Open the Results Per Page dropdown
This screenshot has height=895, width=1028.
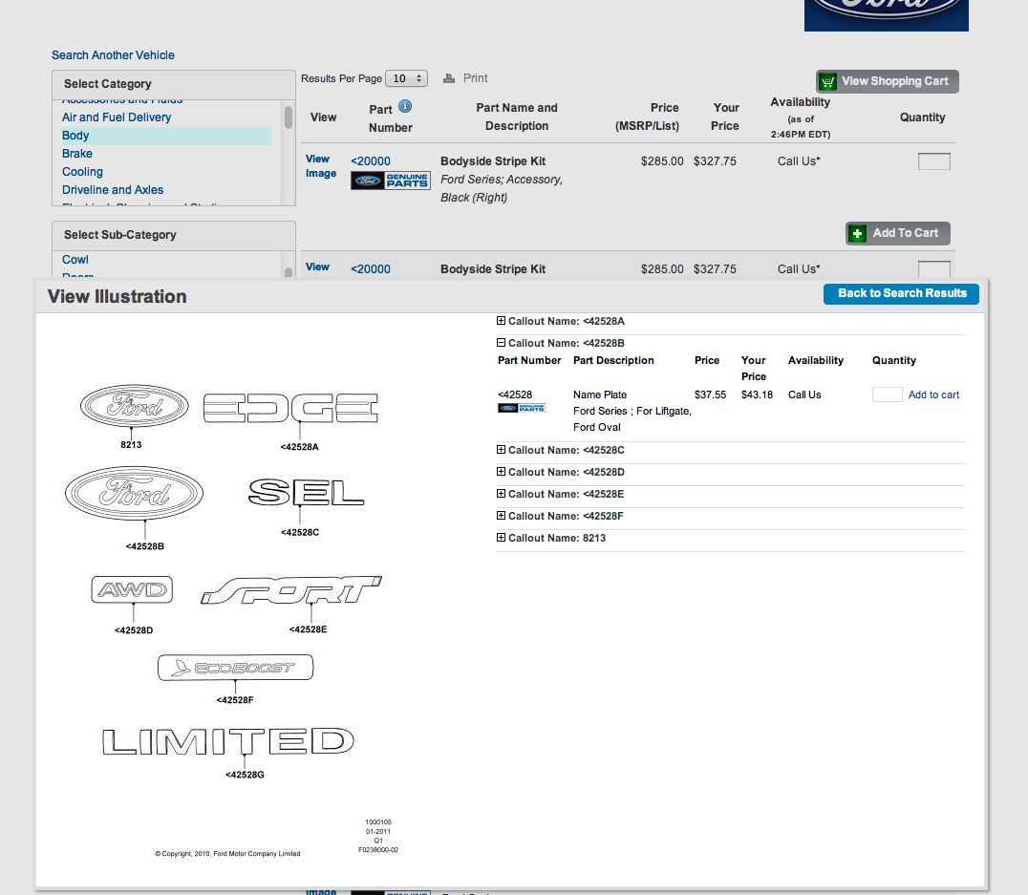pyautogui.click(x=408, y=78)
